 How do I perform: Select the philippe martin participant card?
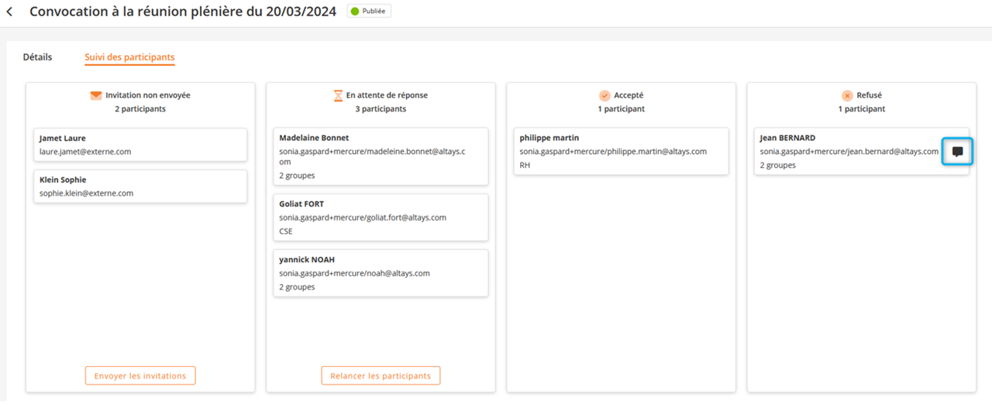[x=621, y=152]
